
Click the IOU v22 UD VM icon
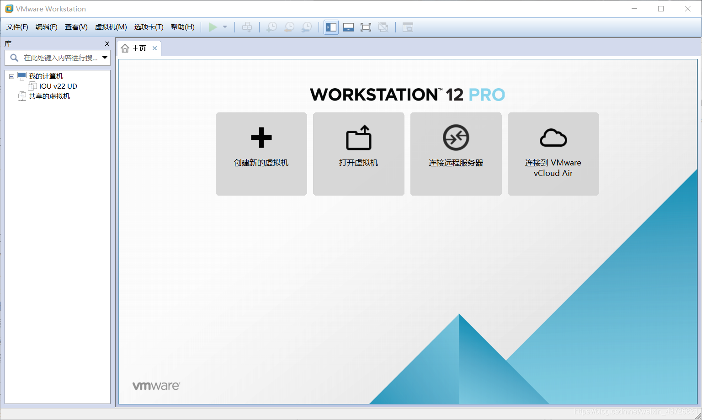pyautogui.click(x=32, y=86)
